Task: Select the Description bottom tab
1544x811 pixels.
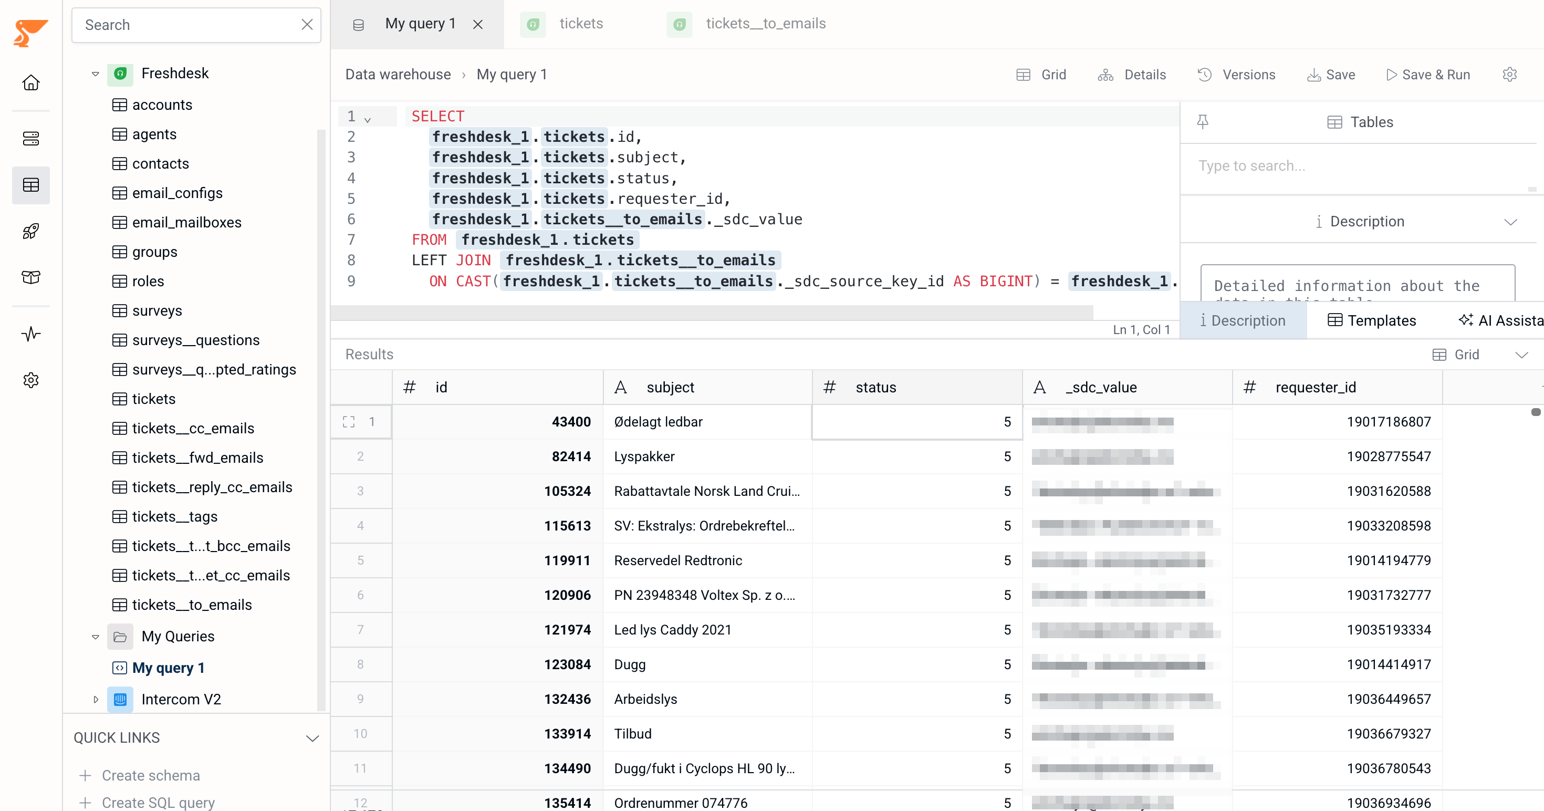Action: [1243, 321]
